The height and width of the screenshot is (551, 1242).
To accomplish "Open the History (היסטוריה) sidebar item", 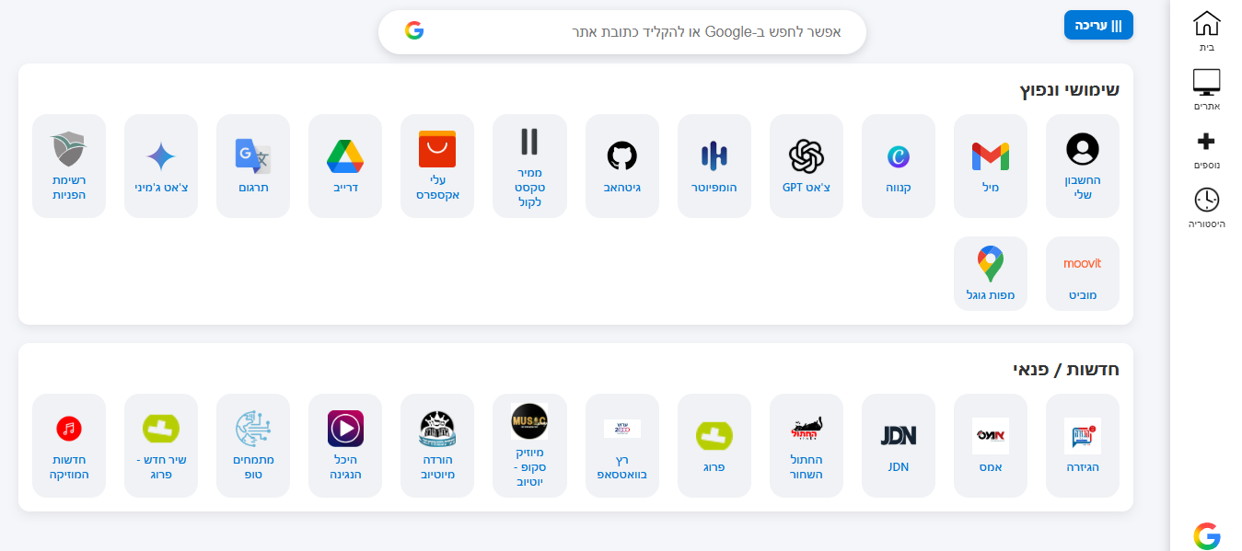I will tap(1206, 208).
